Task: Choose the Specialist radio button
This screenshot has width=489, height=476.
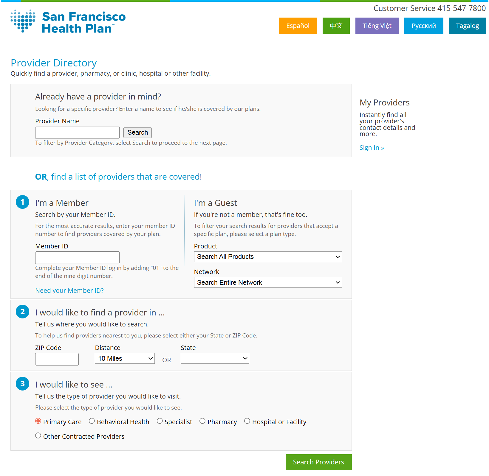Action: (x=160, y=421)
